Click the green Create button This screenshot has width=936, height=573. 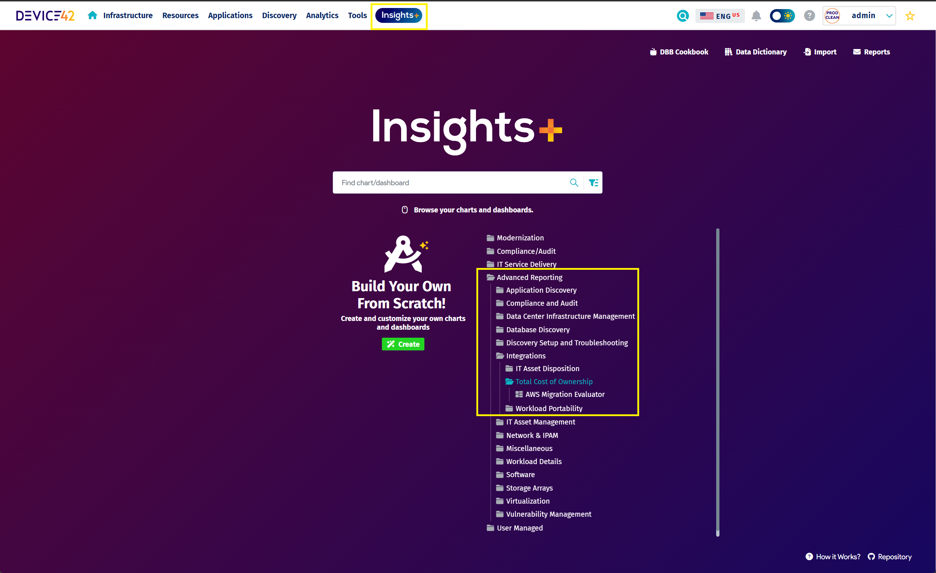point(403,344)
